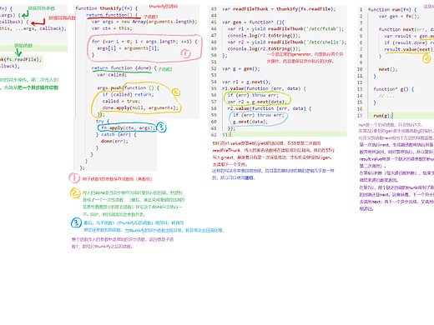Select line 45 'var gen = function* (){'

click(253, 22)
